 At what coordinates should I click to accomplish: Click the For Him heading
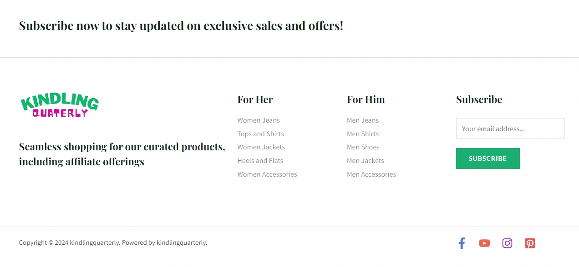(x=366, y=99)
